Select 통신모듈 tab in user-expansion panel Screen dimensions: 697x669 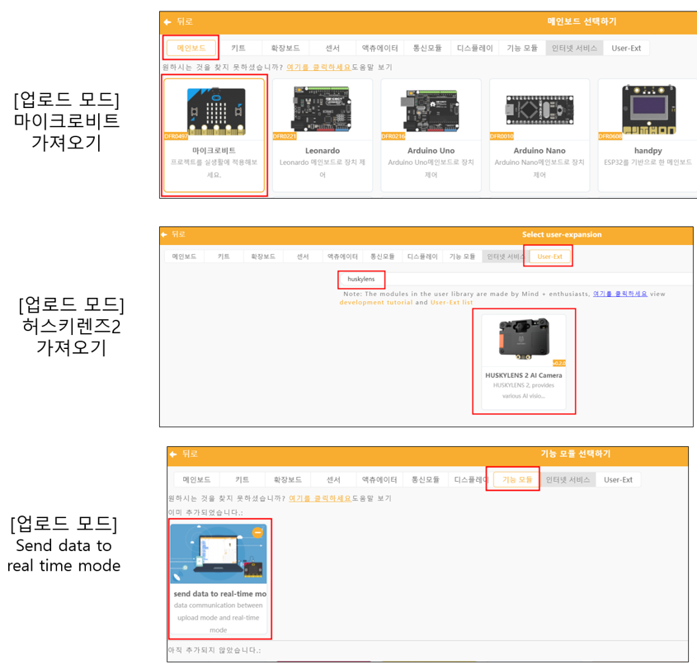(382, 257)
